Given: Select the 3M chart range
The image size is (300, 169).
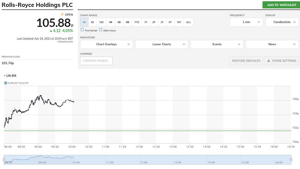Looking at the screenshot, I should coord(119,22).
